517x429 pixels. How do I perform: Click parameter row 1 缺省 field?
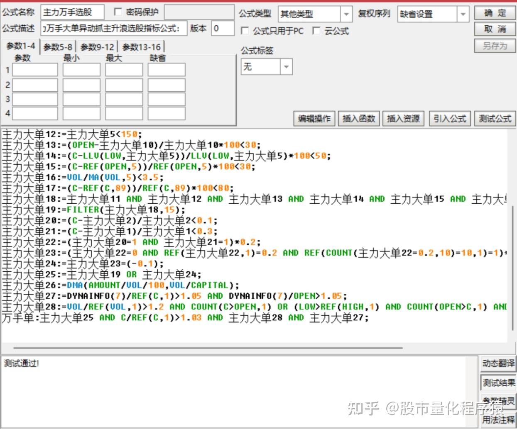tap(167, 70)
